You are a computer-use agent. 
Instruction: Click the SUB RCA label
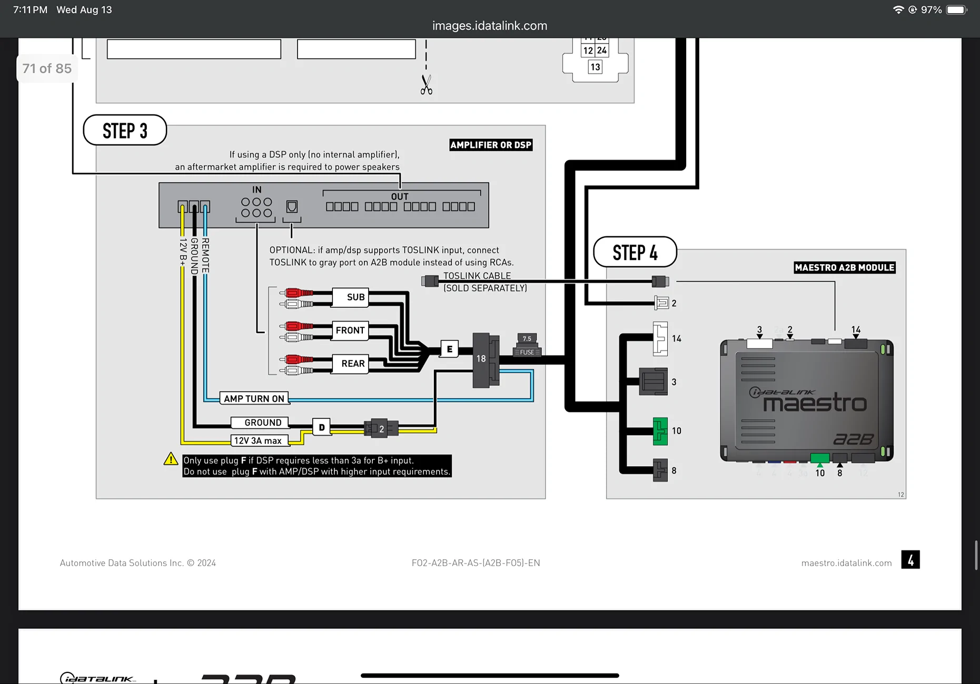click(x=350, y=297)
